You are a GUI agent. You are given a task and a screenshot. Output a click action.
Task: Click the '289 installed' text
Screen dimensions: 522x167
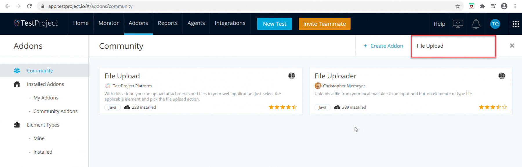354,107
